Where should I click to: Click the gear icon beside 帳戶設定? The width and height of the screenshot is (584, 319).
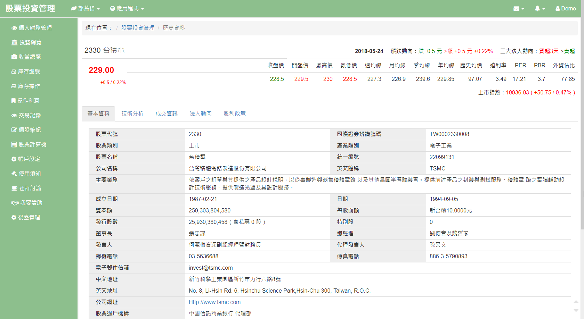[14, 159]
